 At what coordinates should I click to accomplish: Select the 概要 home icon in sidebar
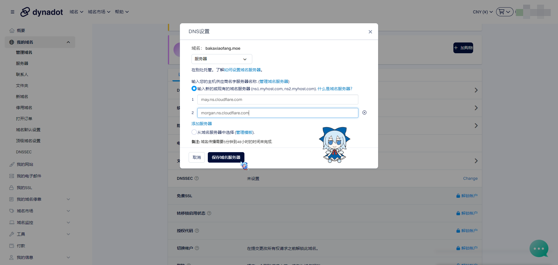12,30
